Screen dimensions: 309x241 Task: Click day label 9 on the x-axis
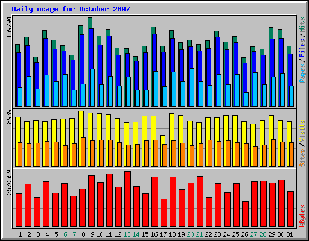point(92,234)
